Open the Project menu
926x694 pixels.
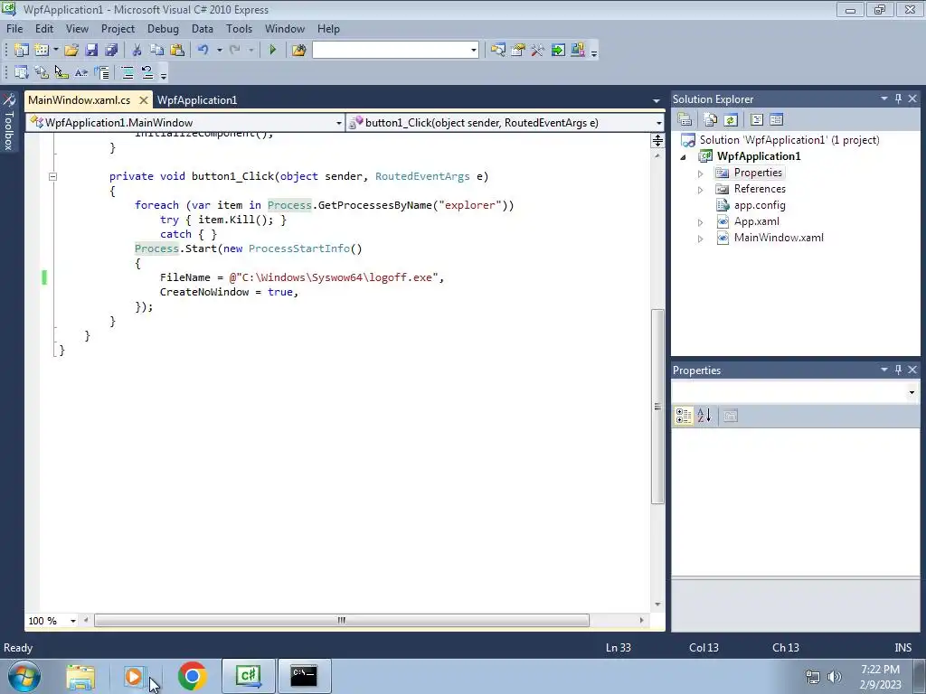118,29
